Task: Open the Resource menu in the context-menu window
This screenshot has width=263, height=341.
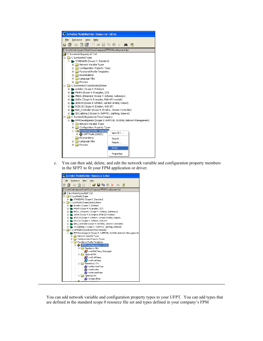Action: coord(77,40)
